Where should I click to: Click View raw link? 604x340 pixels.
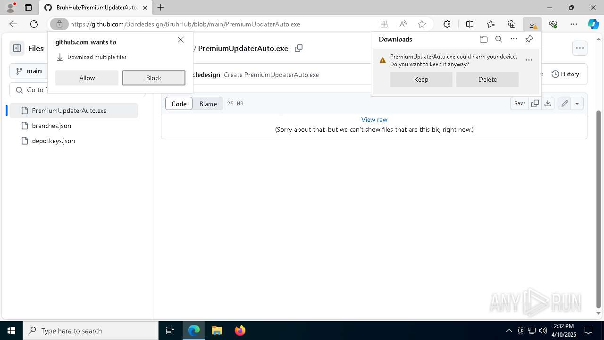pyautogui.click(x=374, y=119)
